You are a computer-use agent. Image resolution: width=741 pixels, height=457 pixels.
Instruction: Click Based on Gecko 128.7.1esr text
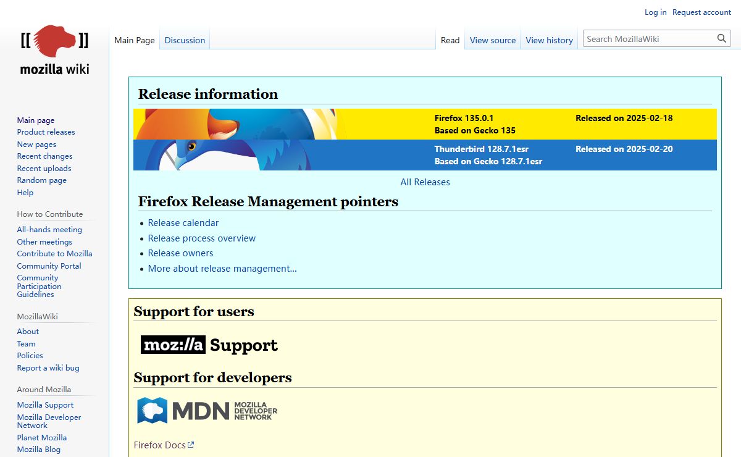click(488, 161)
